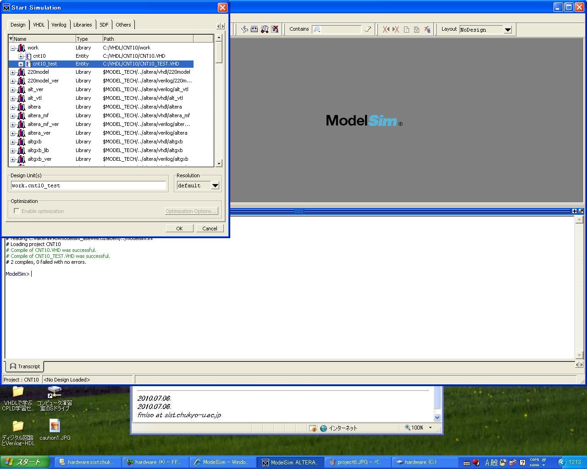Click the IME toolbox icon in tray

point(513,463)
